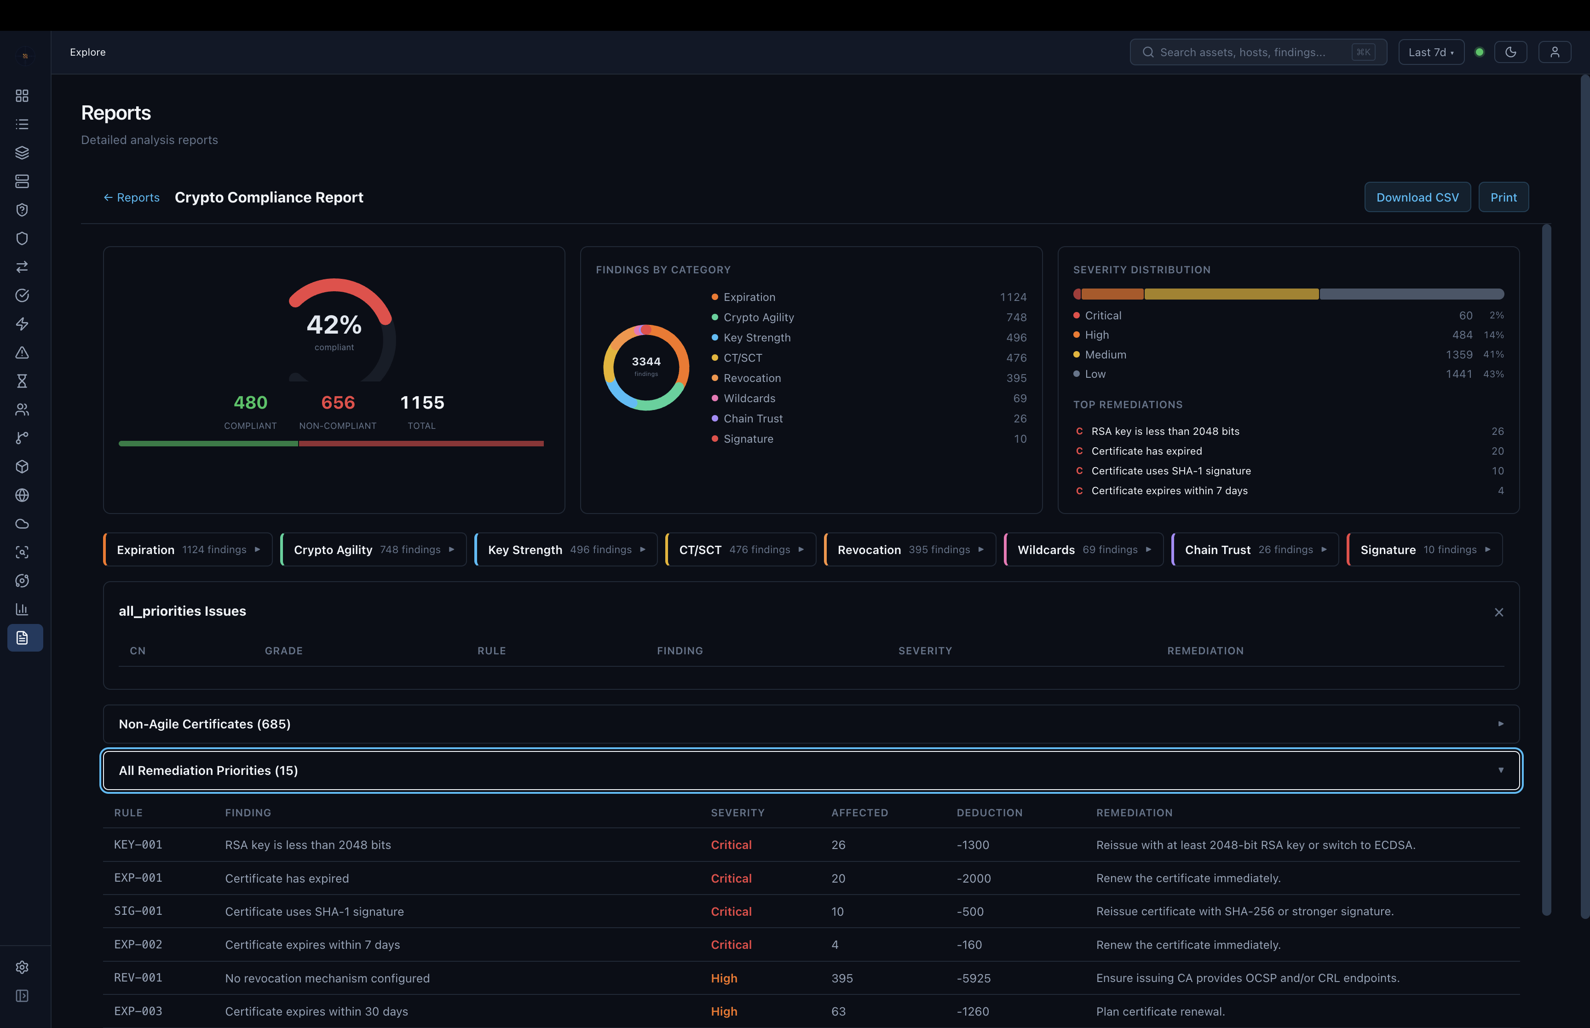Open the Last 7d time range dropdown
Viewport: 1590px width, 1028px height.
[1430, 52]
